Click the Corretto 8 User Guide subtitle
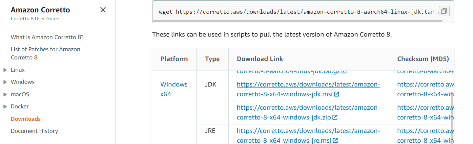 pos(35,19)
